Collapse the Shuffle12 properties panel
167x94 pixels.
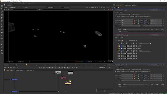click(115, 35)
